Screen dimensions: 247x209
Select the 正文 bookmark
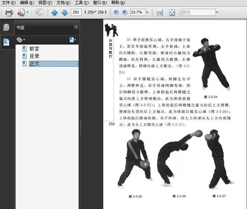tap(34, 63)
